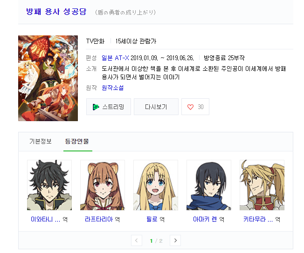This screenshot has width=304, height=253.
Task: Open the 스트리밍 streaming button
Action: coord(109,107)
